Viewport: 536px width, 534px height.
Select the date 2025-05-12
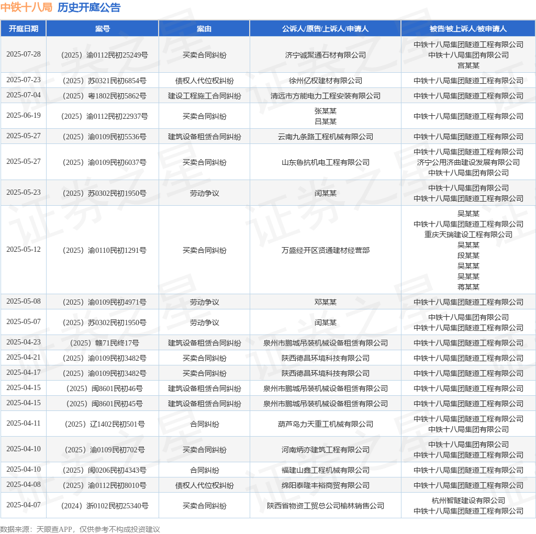[x=23, y=250]
